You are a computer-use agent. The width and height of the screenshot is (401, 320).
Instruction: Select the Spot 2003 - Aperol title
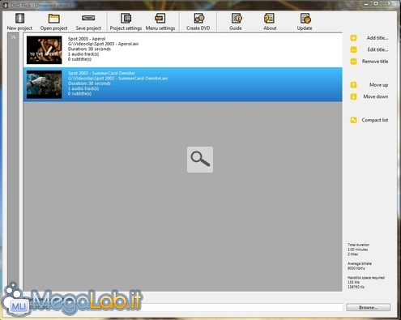183,50
